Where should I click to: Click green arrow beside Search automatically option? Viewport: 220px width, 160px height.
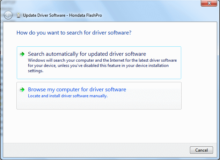[x=22, y=54]
